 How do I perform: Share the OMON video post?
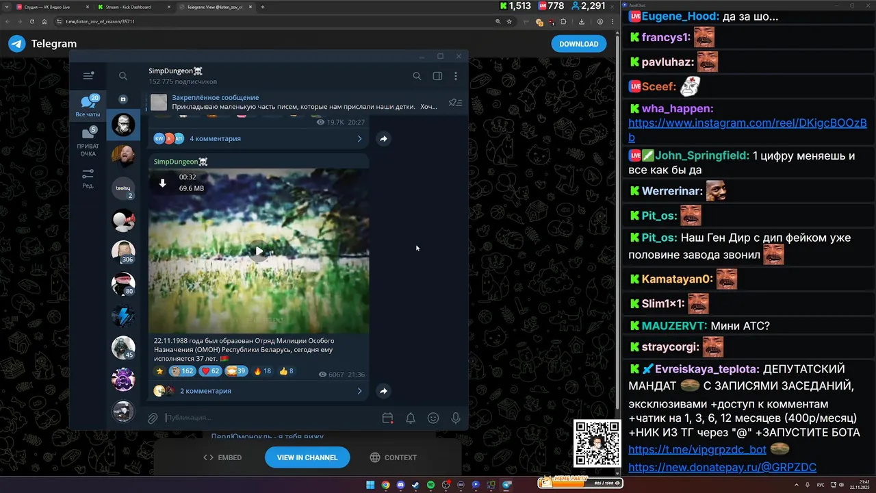click(384, 391)
